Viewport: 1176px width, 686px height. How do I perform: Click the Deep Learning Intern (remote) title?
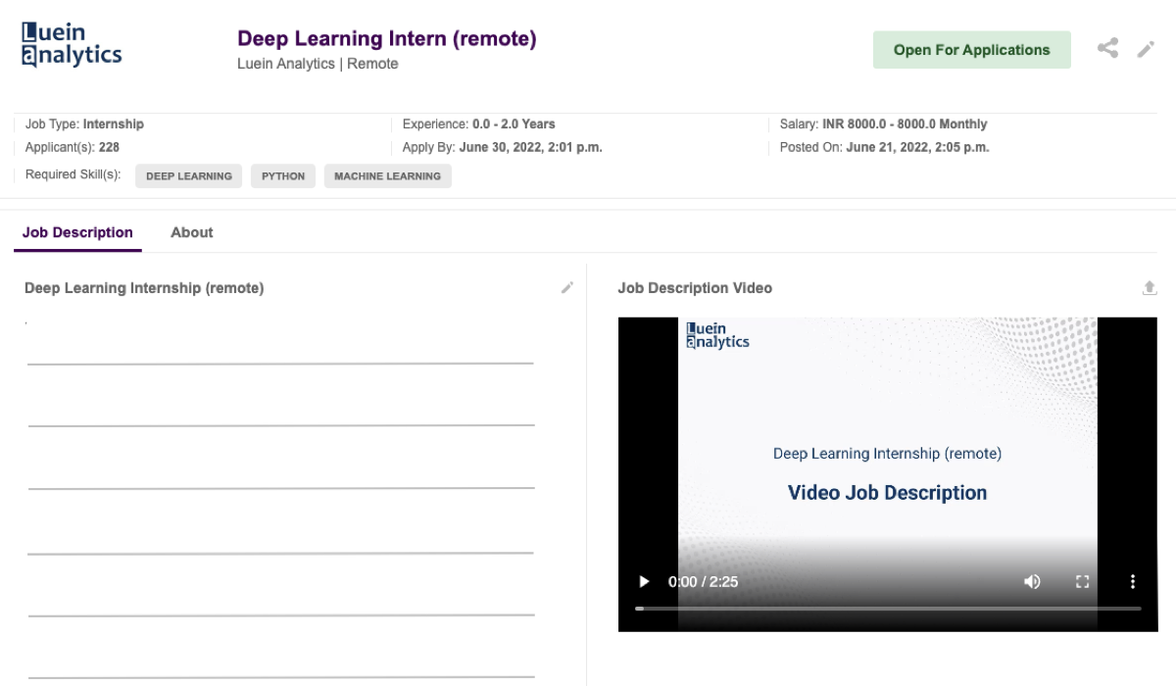[386, 39]
